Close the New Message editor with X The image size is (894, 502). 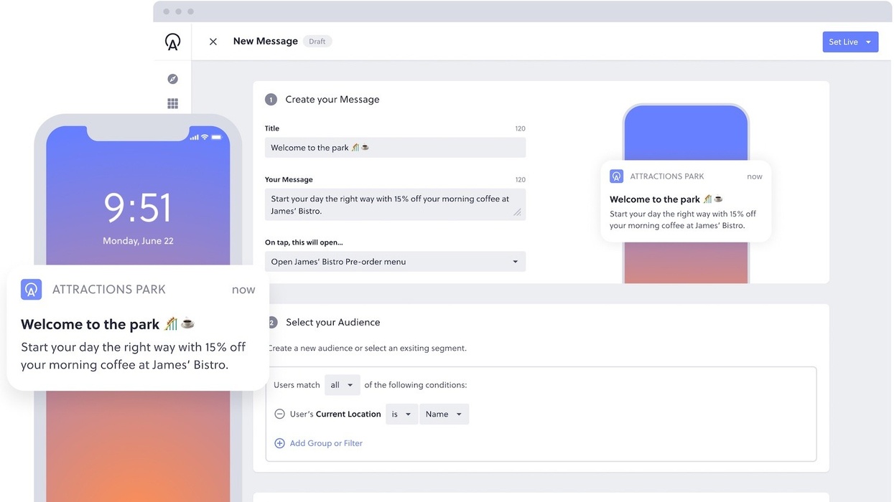click(213, 42)
